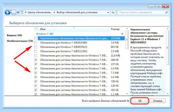Click the control panel icon in address bar
This screenshot has height=111, width=174.
tap(22, 12)
